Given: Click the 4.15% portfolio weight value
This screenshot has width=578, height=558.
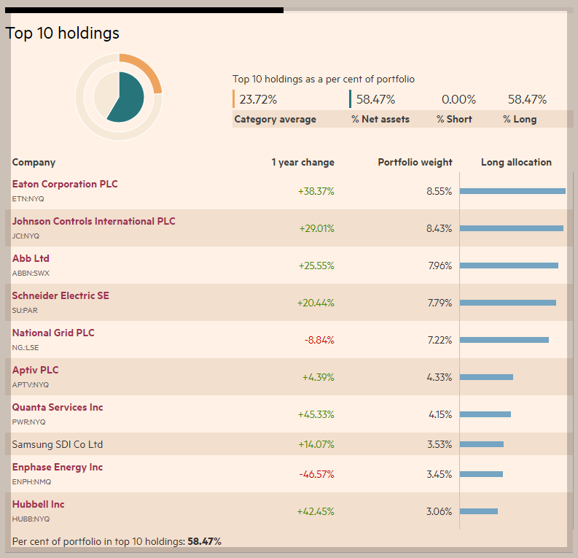Looking at the screenshot, I should pyautogui.click(x=440, y=414).
